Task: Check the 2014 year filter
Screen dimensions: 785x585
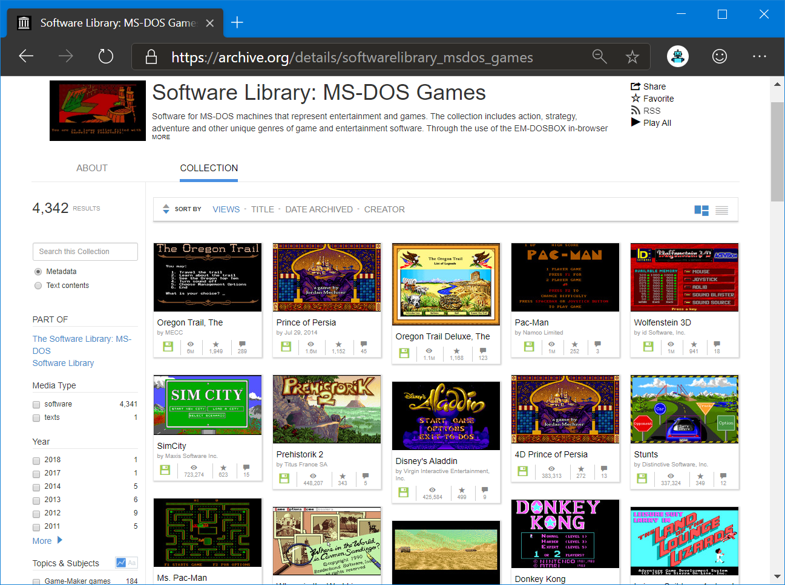Action: [36, 487]
